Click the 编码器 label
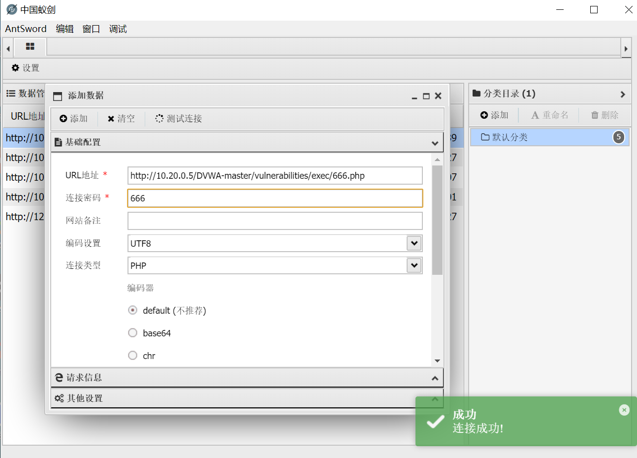Image resolution: width=637 pixels, height=458 pixels. coord(140,288)
